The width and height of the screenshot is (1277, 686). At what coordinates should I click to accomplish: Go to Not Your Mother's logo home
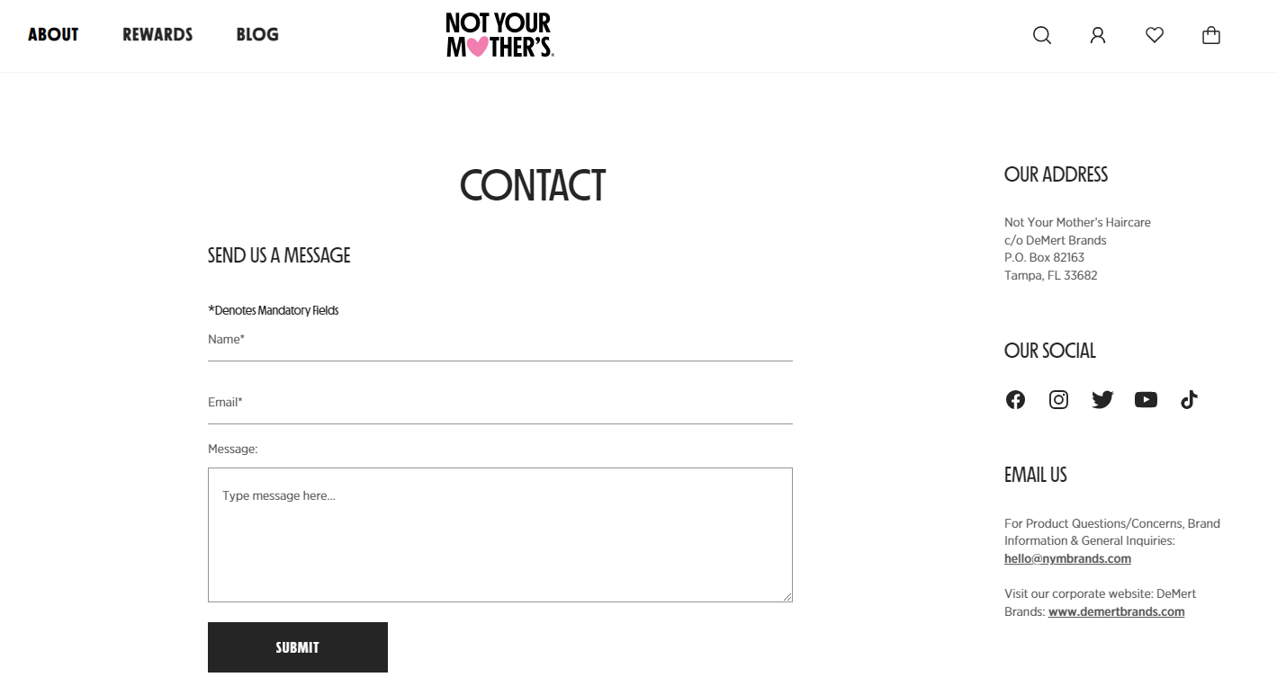click(x=499, y=35)
